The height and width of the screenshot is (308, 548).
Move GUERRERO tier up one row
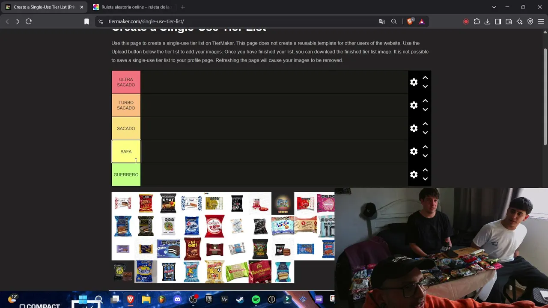(x=425, y=170)
